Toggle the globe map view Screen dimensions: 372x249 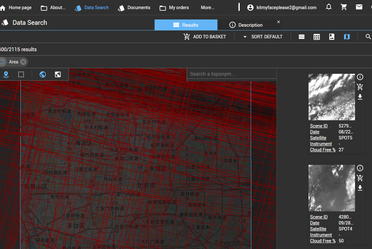(x=43, y=74)
